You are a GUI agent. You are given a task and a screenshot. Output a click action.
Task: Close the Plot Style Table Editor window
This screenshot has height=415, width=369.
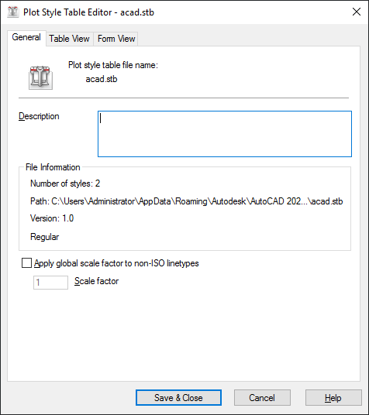point(357,12)
